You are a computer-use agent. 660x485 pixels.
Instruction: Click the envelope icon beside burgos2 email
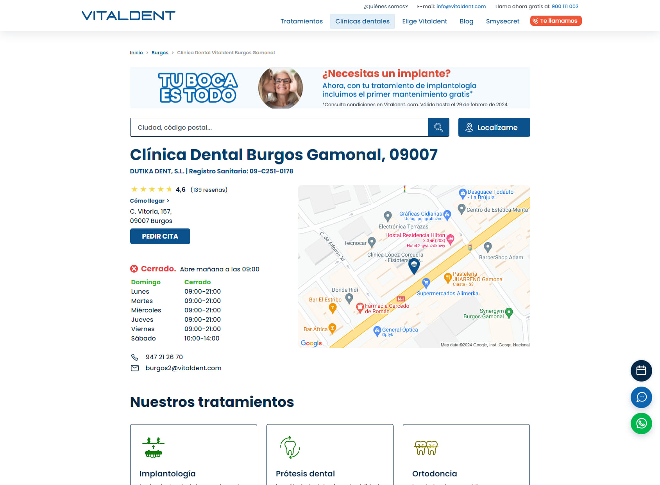tap(135, 368)
